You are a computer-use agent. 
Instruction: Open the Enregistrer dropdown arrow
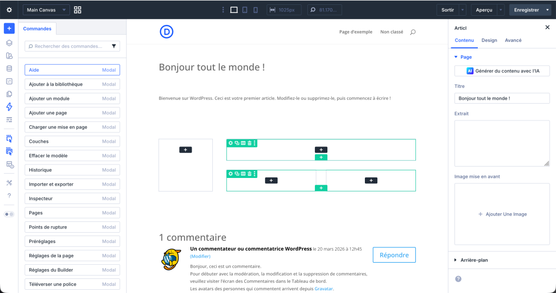(547, 10)
